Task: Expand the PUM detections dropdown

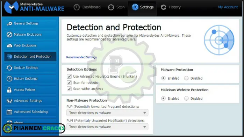Action: point(107,127)
